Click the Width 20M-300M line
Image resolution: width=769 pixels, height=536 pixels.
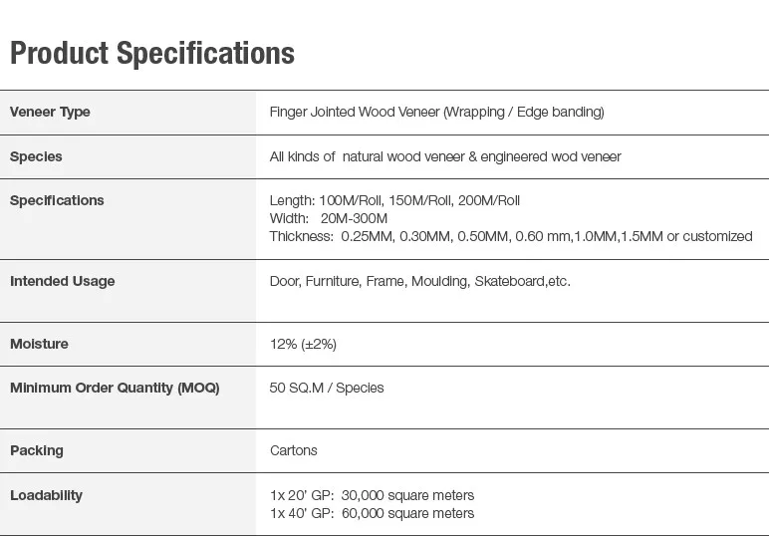(x=328, y=218)
